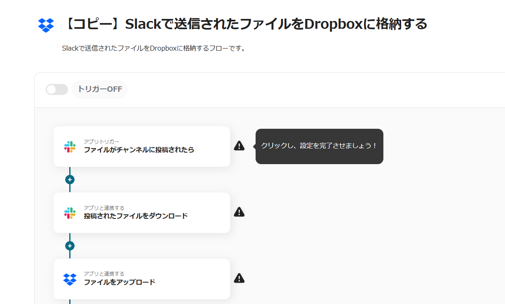Image resolution: width=505 pixels, height=304 pixels.
Task: Click the アプリトリガー label text
Action: coord(101,142)
